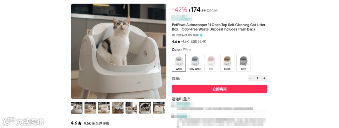Open the PetPivot US seller link
The height and width of the screenshot is (128, 339).
(184, 35)
